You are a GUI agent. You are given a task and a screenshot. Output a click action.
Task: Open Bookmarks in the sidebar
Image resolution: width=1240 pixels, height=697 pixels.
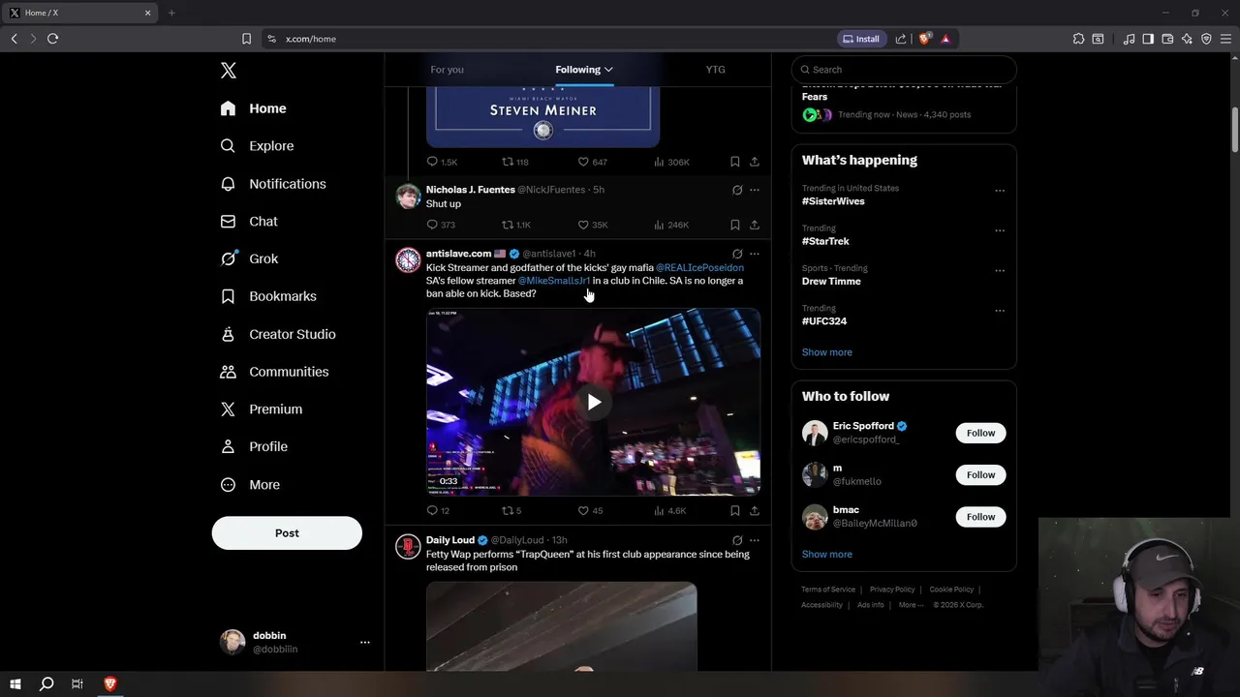coord(267,296)
